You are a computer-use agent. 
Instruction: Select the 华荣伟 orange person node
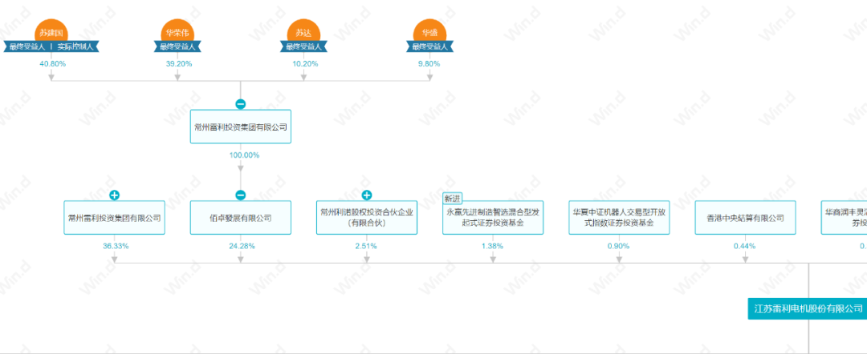[177, 31]
